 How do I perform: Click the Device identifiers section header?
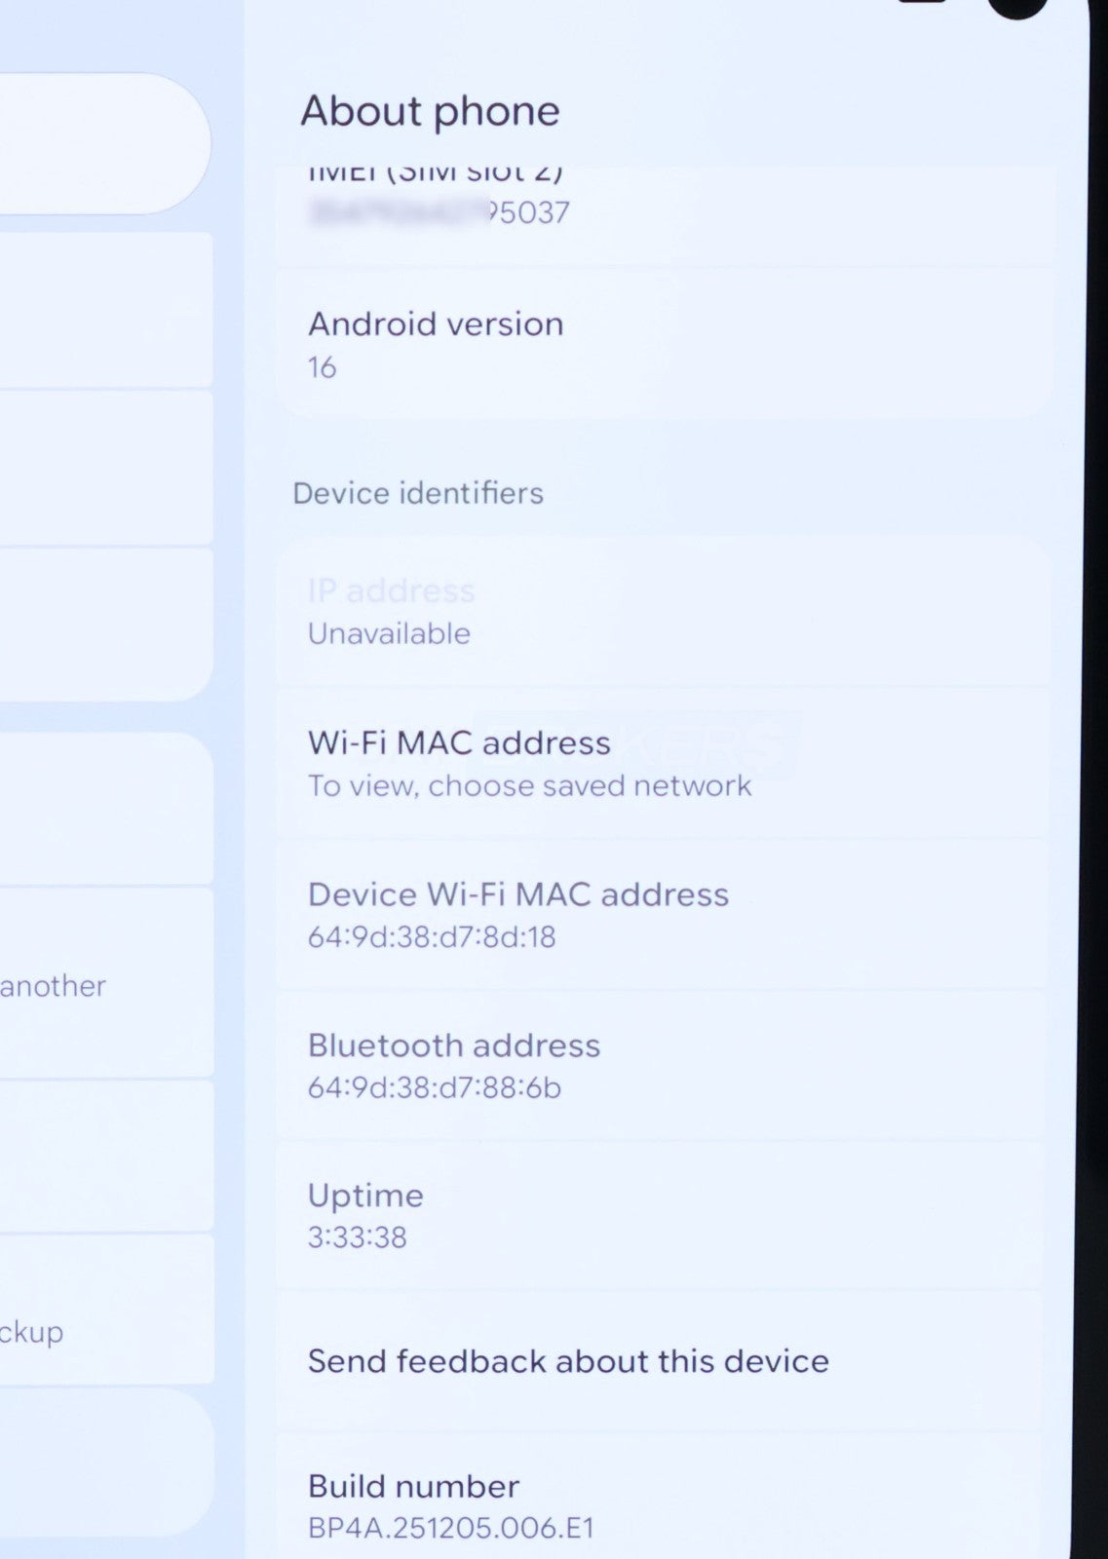[x=418, y=493]
